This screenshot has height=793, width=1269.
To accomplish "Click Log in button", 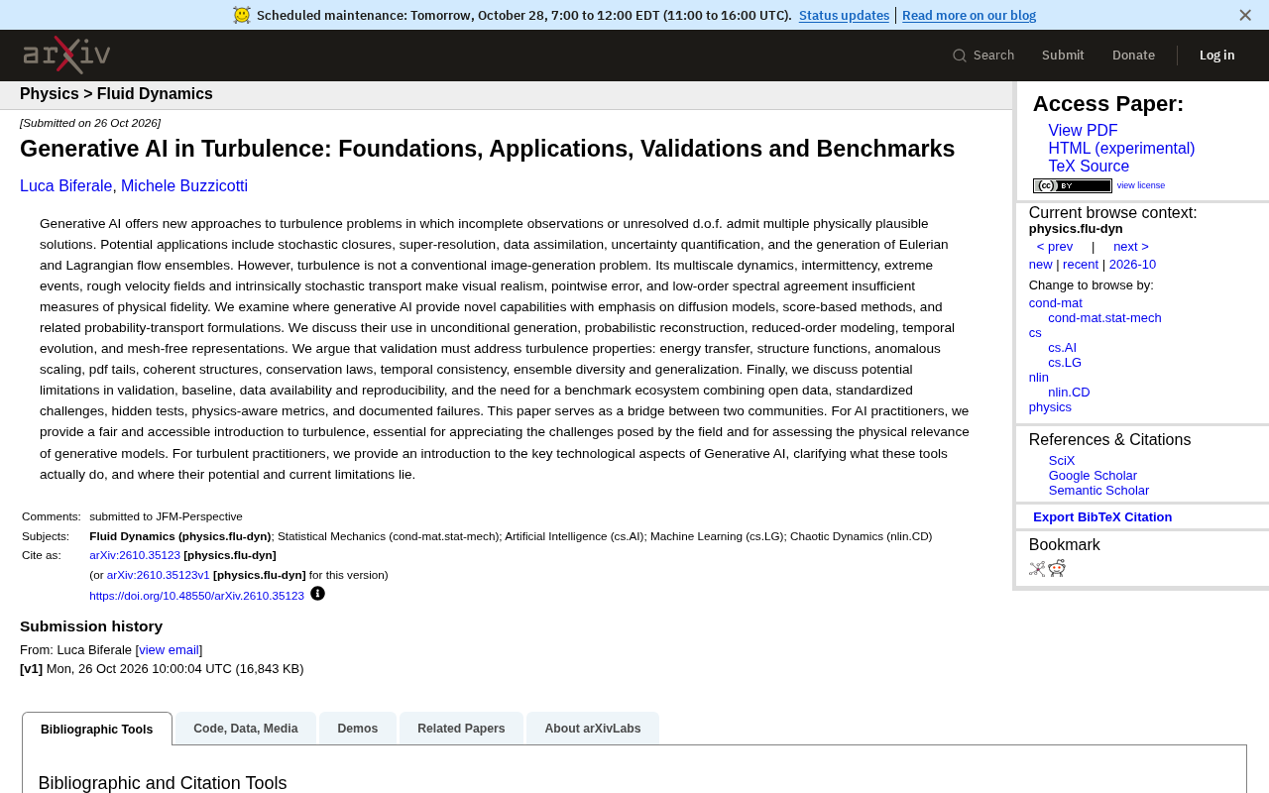I will [1216, 56].
